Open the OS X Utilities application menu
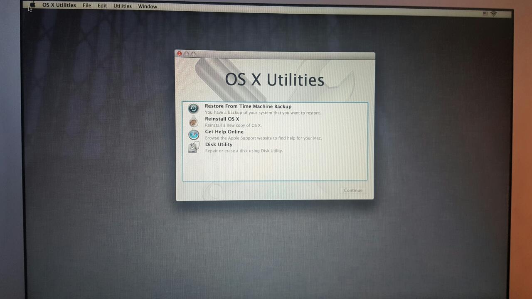 click(x=59, y=5)
